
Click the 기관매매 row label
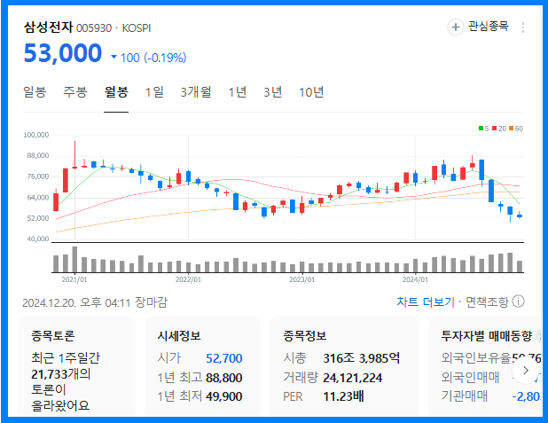(465, 396)
